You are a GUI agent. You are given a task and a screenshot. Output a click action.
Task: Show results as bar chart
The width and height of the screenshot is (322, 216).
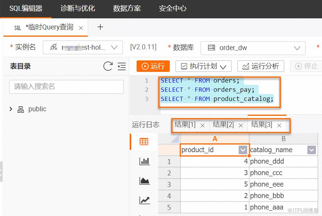click(x=144, y=161)
